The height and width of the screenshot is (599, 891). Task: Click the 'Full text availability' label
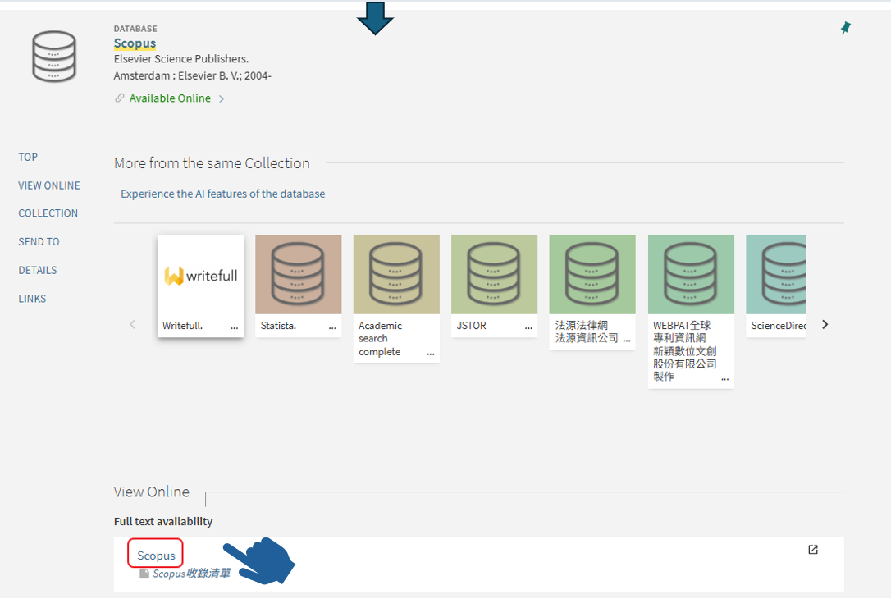[163, 521]
